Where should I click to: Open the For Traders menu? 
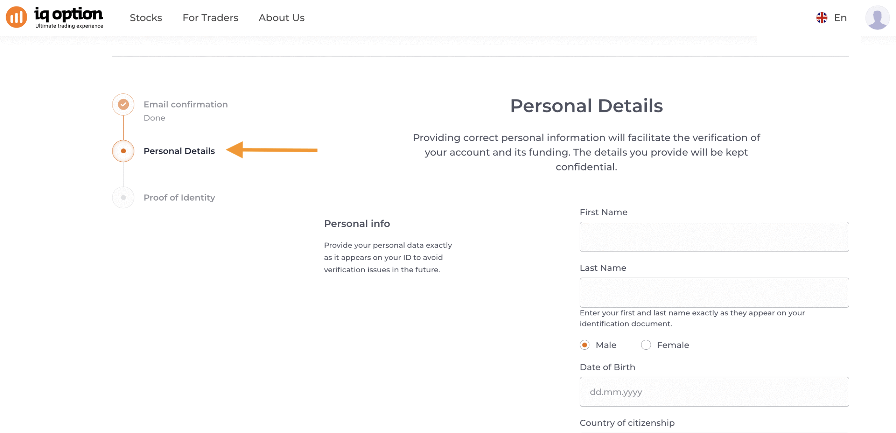[x=210, y=18]
